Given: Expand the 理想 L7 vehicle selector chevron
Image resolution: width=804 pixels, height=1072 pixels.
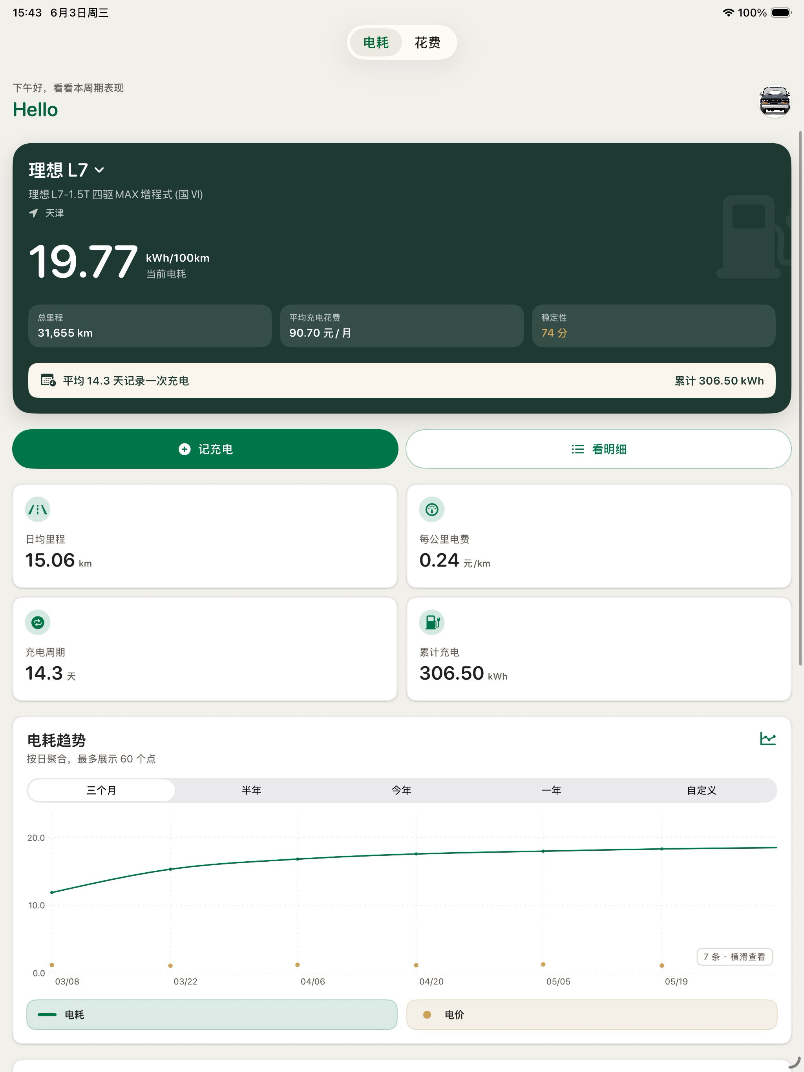Looking at the screenshot, I should (99, 170).
